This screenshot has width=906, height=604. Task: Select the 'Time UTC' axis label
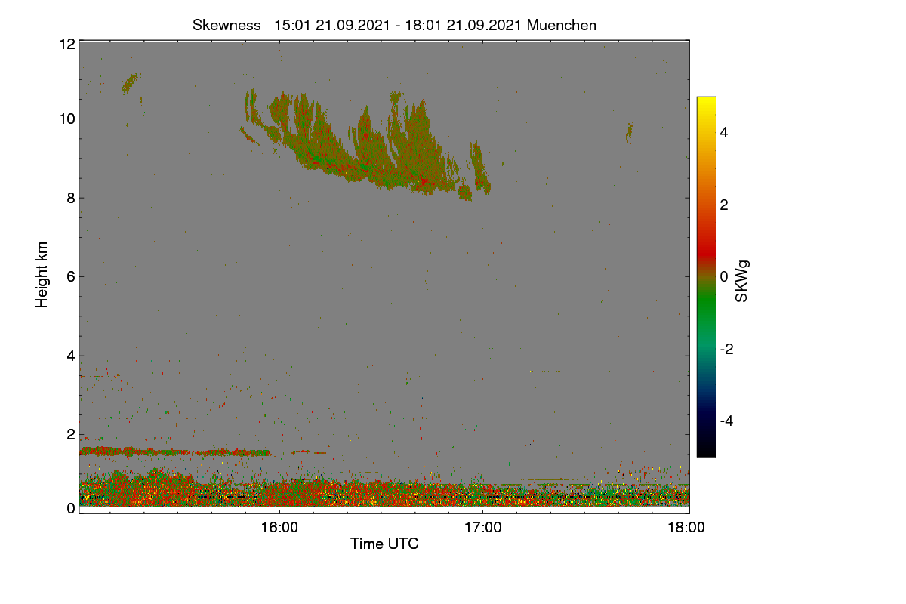click(x=384, y=543)
